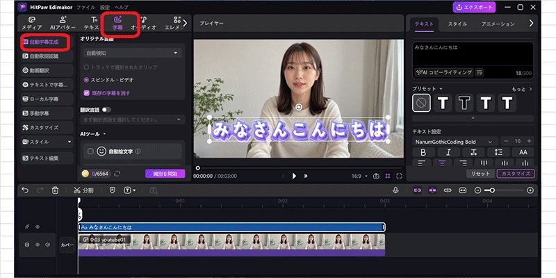556x278 pixels.
Task: Center-align the text
Action: click(x=442, y=163)
